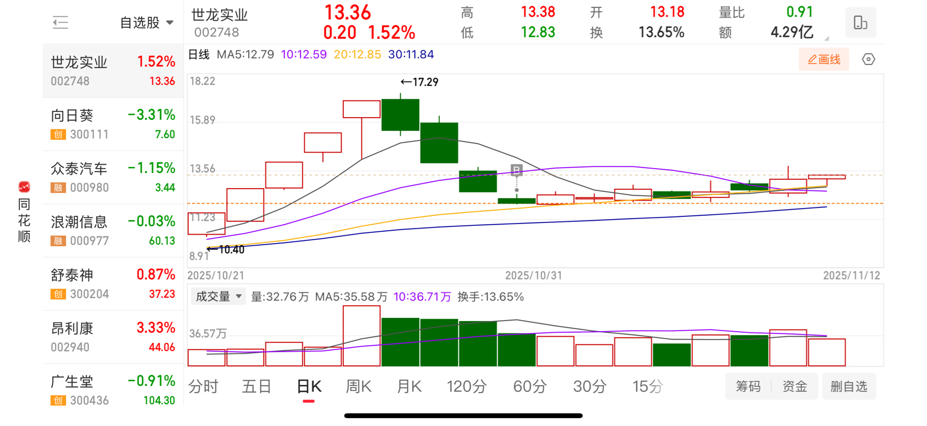Click the 3.33% change of 昂利康

(x=156, y=328)
